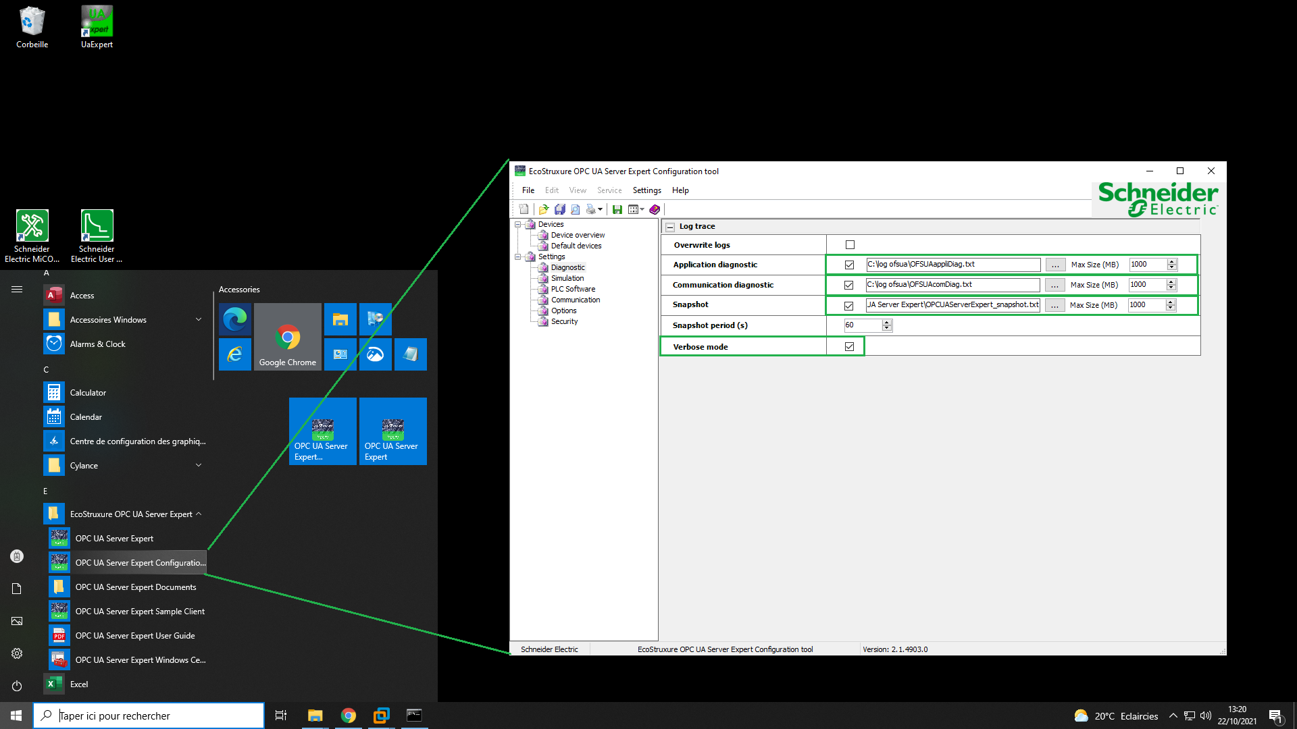
Task: Select the Diagnostic tree item
Action: 568,267
